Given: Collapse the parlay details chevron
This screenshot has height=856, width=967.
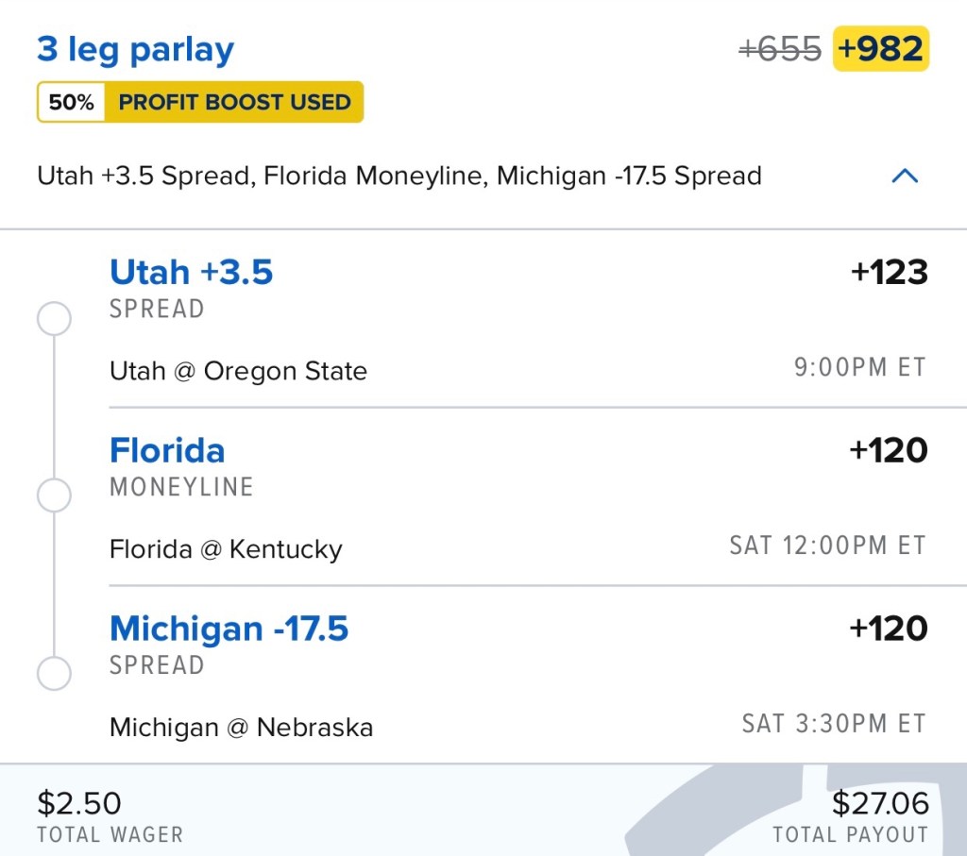Looking at the screenshot, I should [905, 176].
